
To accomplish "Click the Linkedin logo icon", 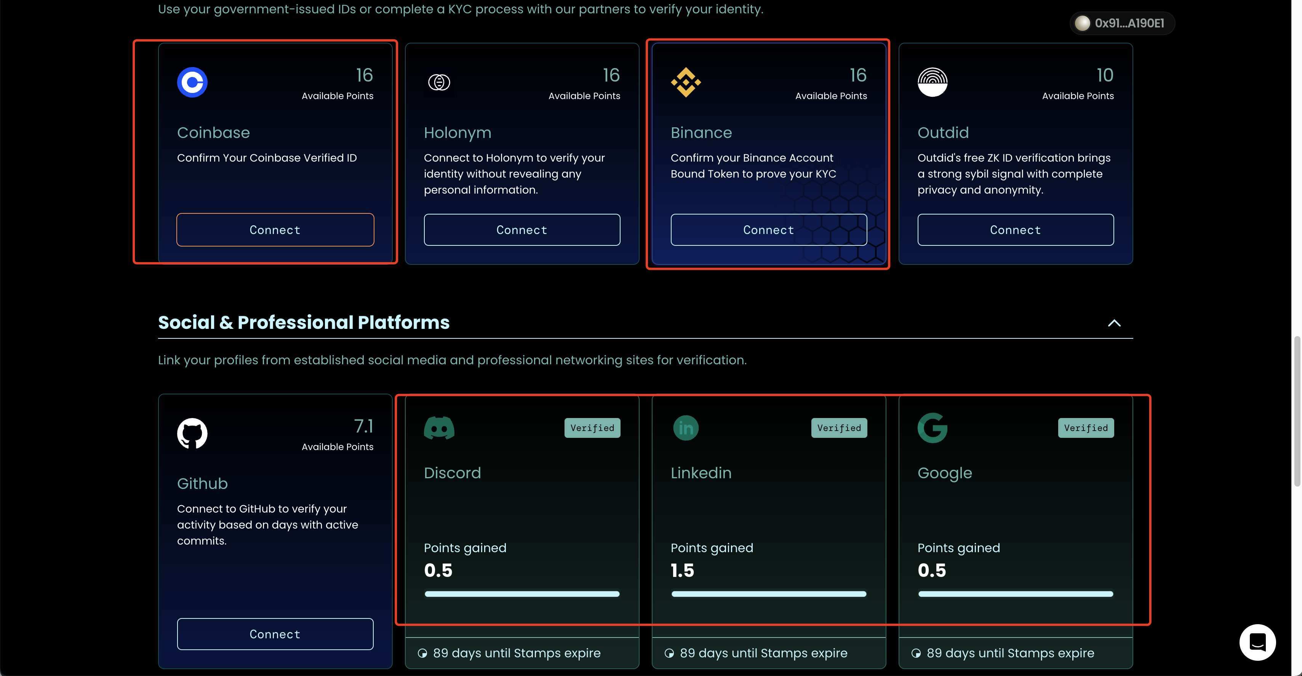I will [686, 428].
